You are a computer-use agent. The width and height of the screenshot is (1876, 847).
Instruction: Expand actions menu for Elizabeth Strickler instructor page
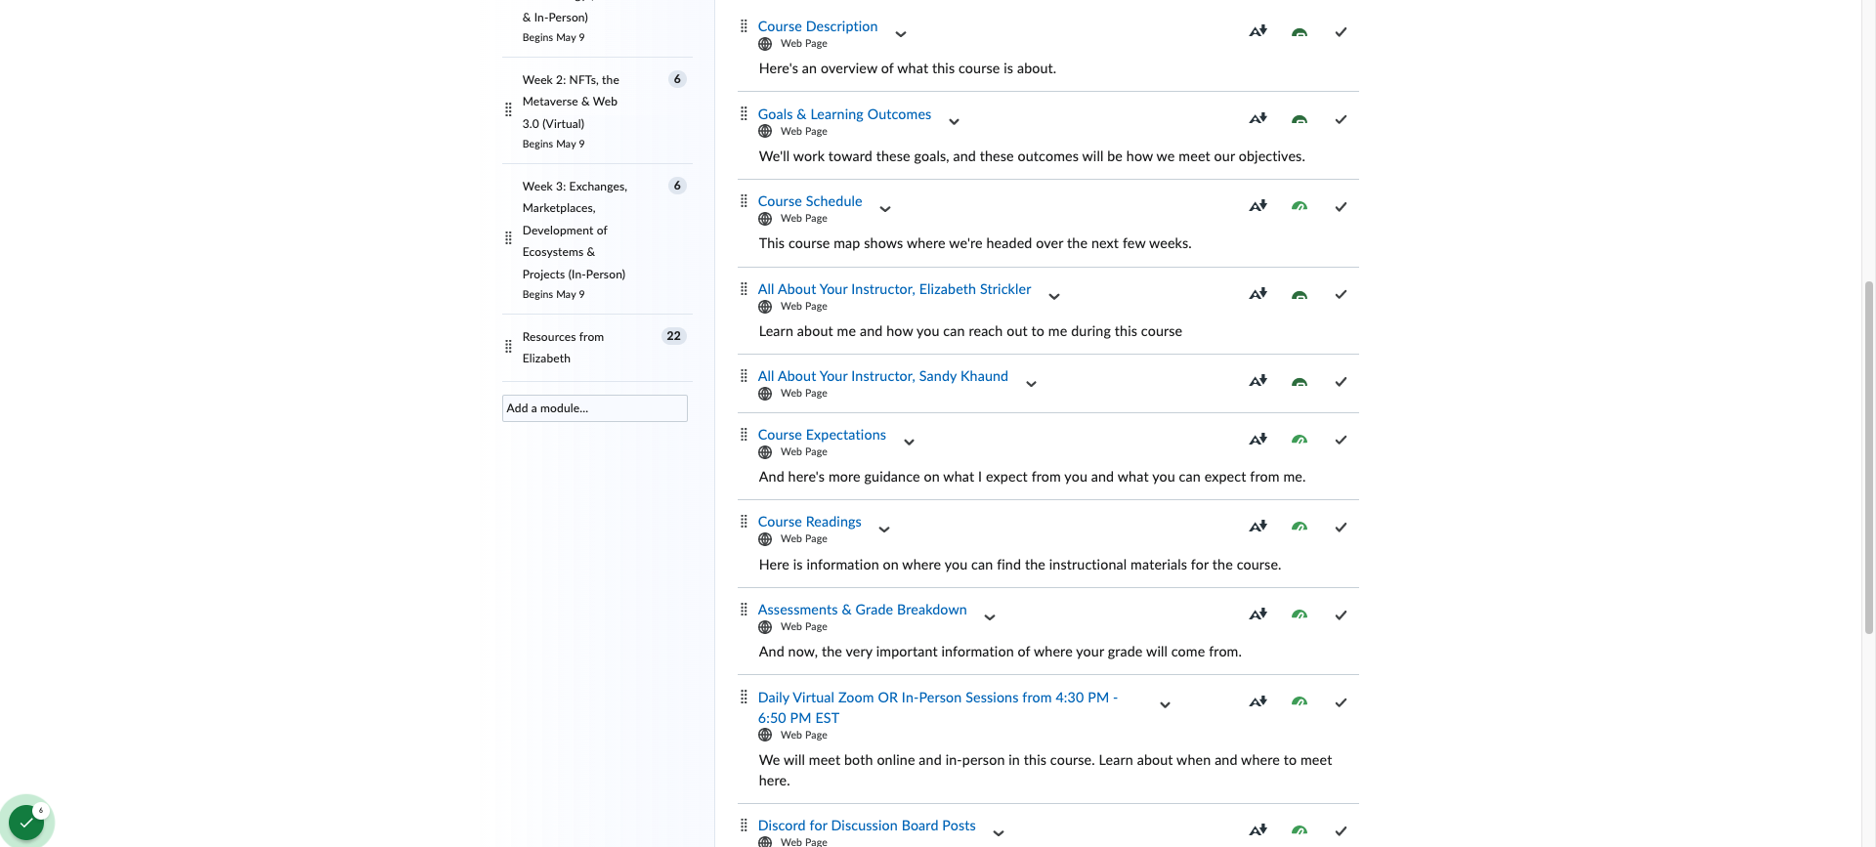tap(1054, 297)
